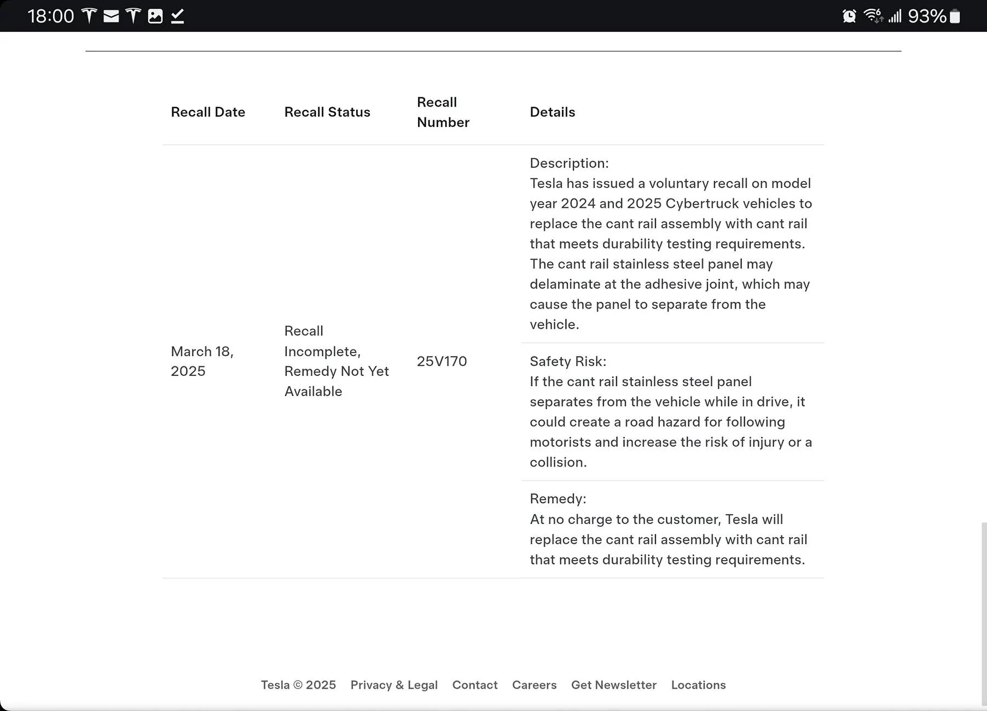Click the Details column header

coord(553,112)
